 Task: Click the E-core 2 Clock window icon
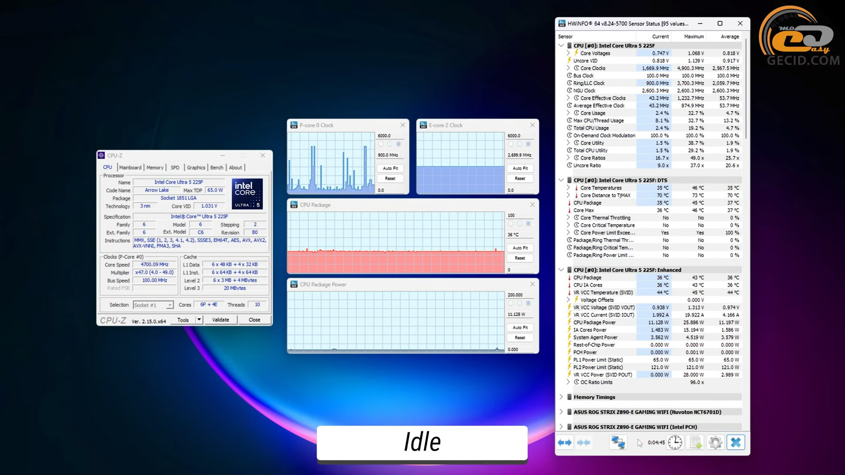click(x=423, y=125)
